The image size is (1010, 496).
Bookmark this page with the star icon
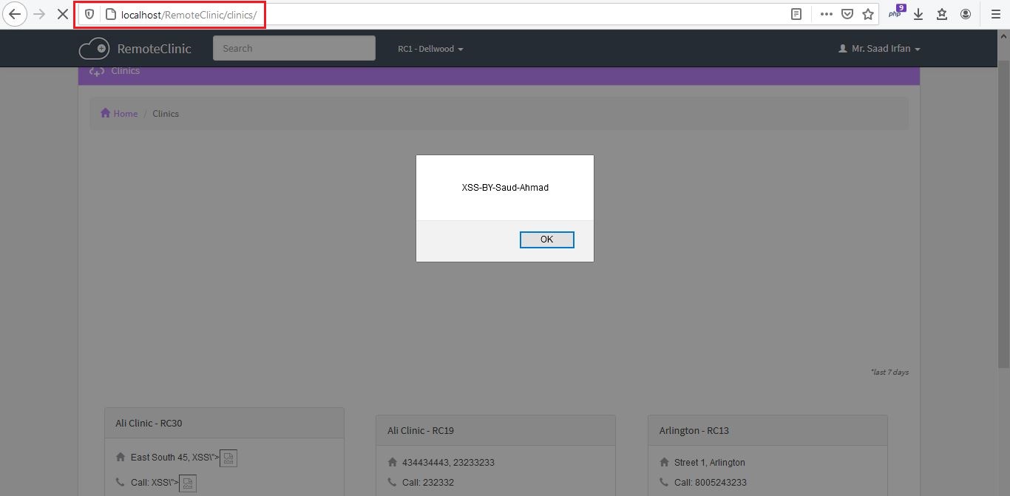pos(868,14)
